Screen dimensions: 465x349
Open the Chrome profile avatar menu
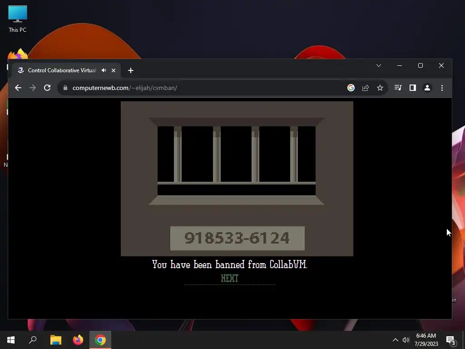pos(427,88)
